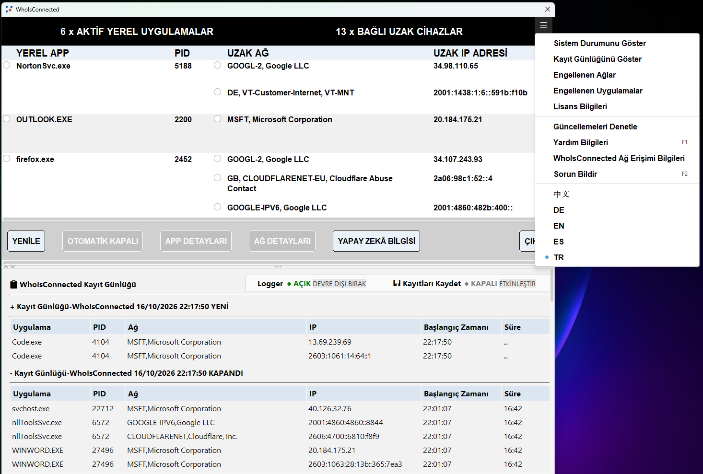Image resolution: width=703 pixels, height=474 pixels.
Task: Select Güncellemeleri Denetle in the menu
Action: tap(617, 127)
